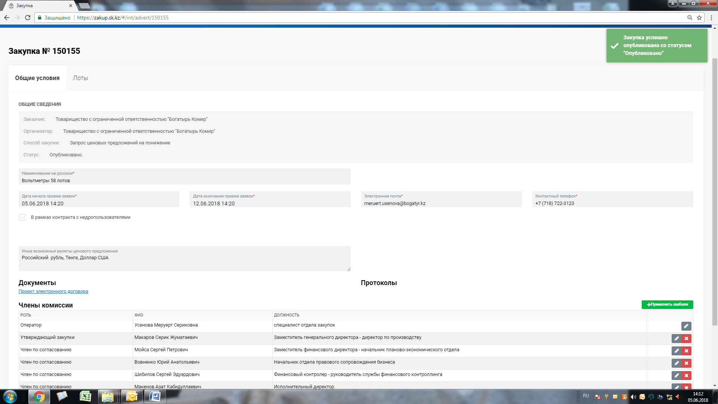The height and width of the screenshot is (404, 718).
Task: Bookmark this page with the star icon
Action: tap(699, 18)
